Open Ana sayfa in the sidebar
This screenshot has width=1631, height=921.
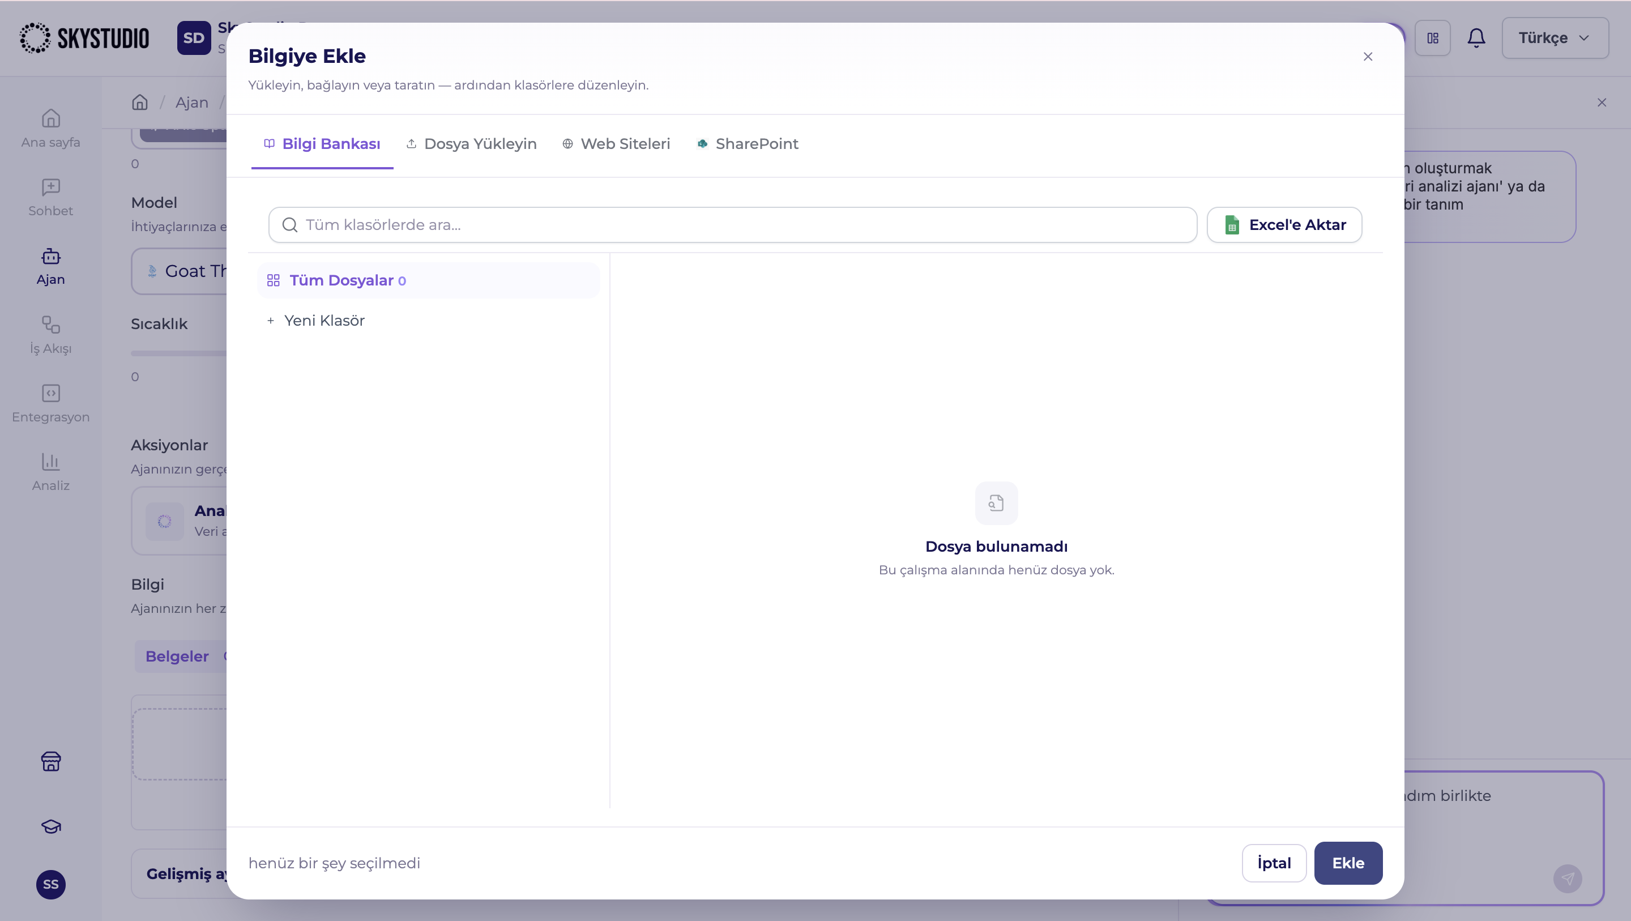[x=50, y=129]
